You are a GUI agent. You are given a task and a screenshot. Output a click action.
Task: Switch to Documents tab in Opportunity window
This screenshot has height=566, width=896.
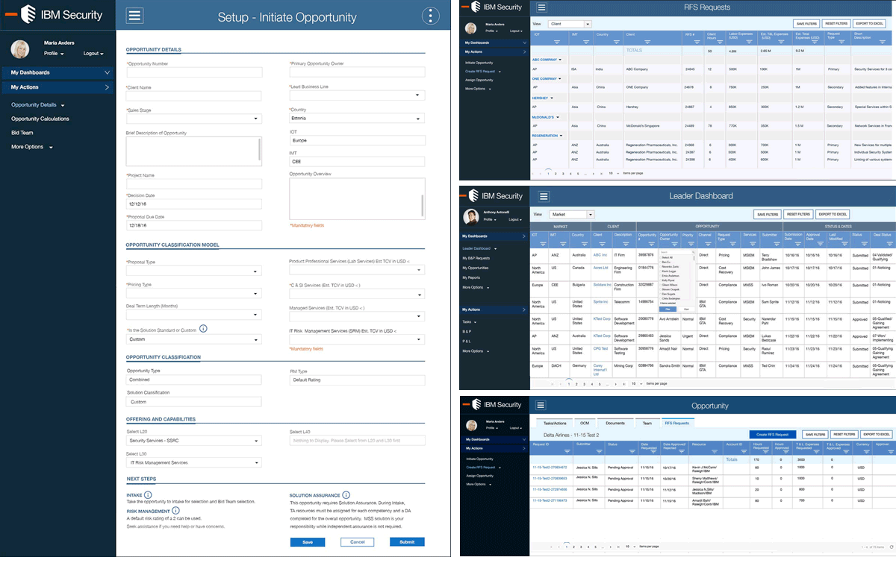click(x=615, y=423)
